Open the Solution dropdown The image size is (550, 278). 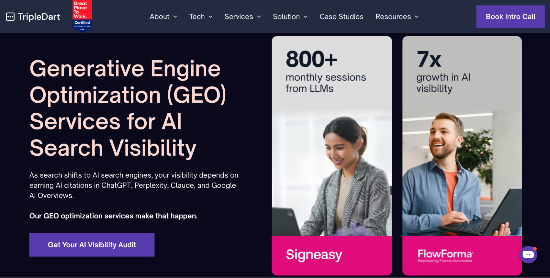click(x=290, y=17)
